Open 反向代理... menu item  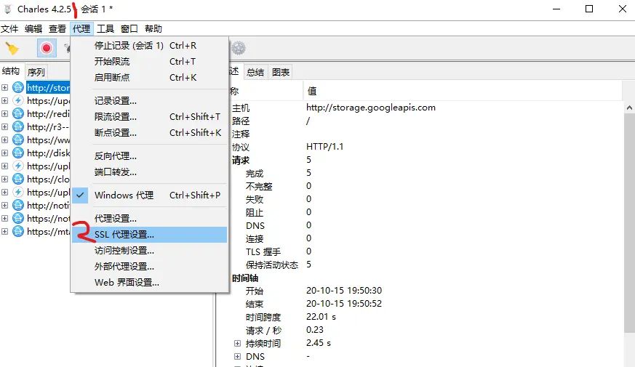tap(149, 156)
